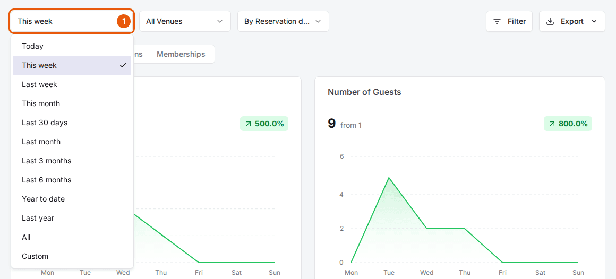Image resolution: width=616 pixels, height=279 pixels.
Task: Select the All option in list
Action: (x=72, y=237)
